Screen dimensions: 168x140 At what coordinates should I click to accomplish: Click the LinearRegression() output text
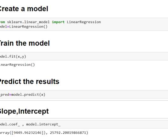click(17, 65)
